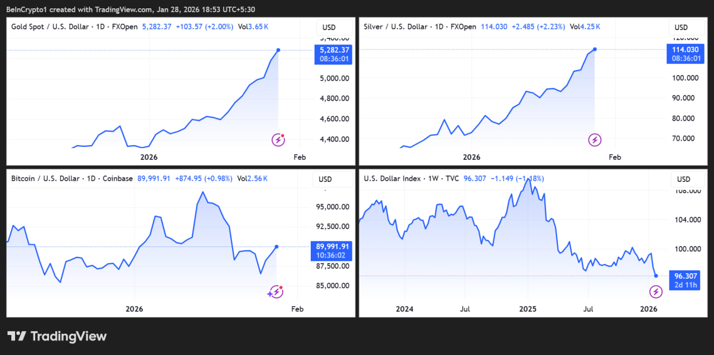Click the lightning event icon on the Gold chart

pos(278,140)
